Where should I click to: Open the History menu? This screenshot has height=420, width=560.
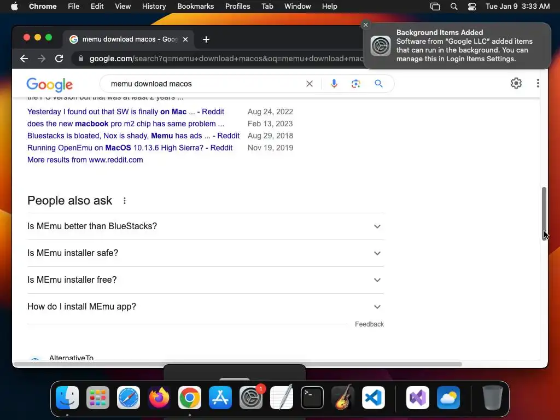point(154,7)
